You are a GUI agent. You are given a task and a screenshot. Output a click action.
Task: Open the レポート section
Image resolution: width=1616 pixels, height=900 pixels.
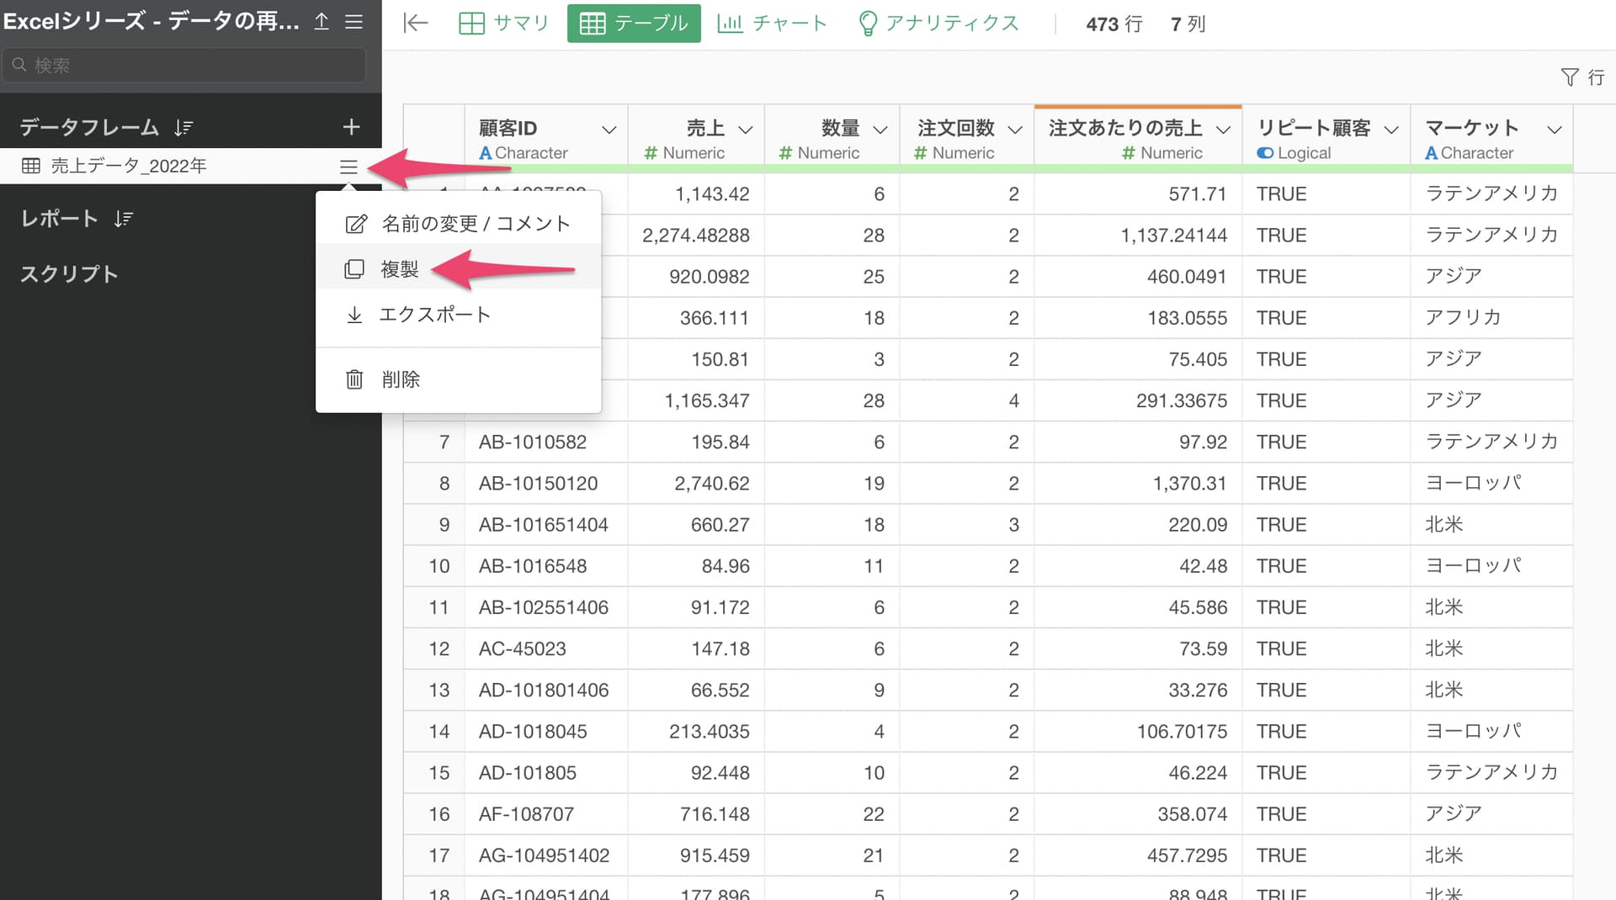(59, 219)
